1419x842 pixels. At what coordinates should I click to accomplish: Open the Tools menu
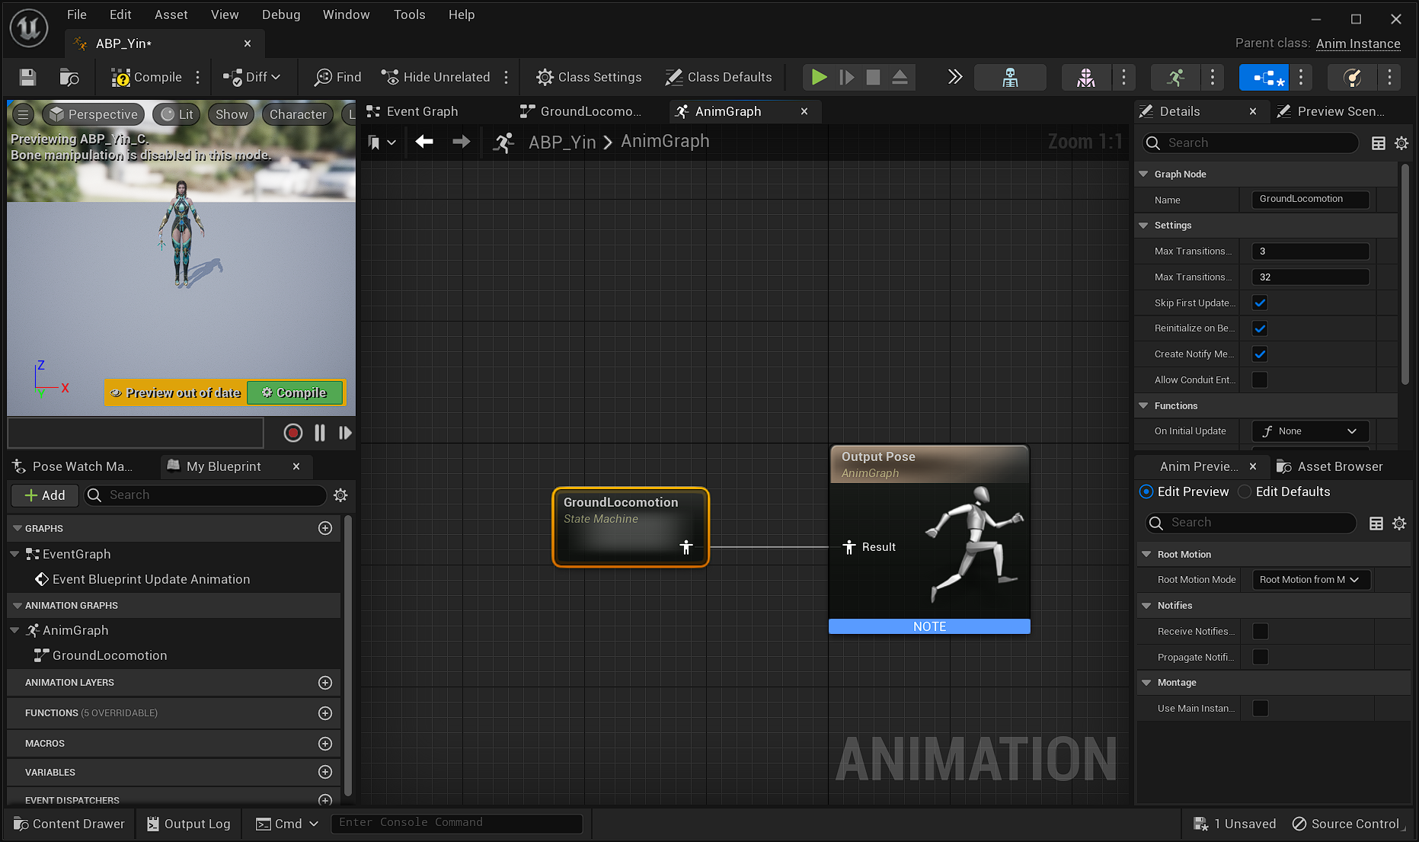tap(409, 14)
